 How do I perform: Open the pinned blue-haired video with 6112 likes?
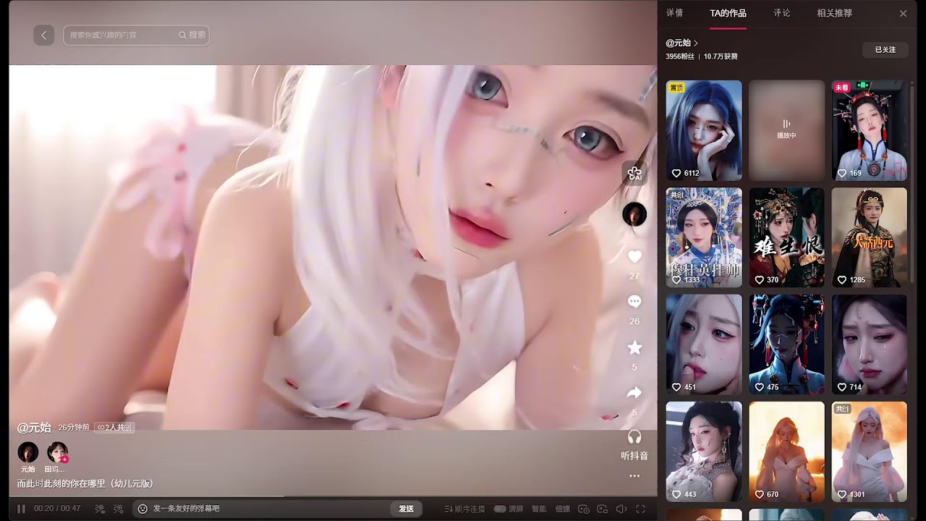(x=704, y=130)
